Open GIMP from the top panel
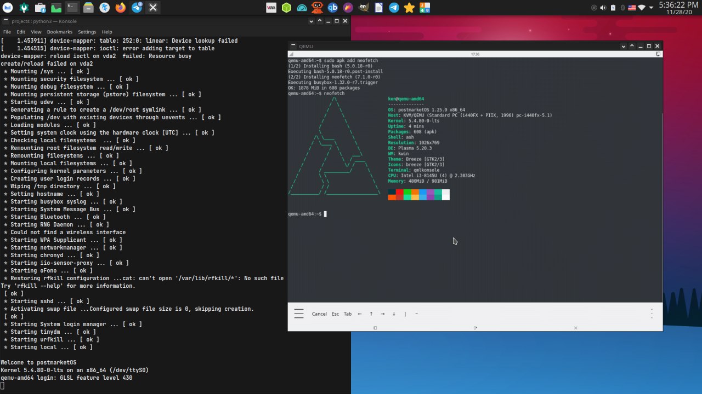The height and width of the screenshot is (394, 702). [363, 8]
